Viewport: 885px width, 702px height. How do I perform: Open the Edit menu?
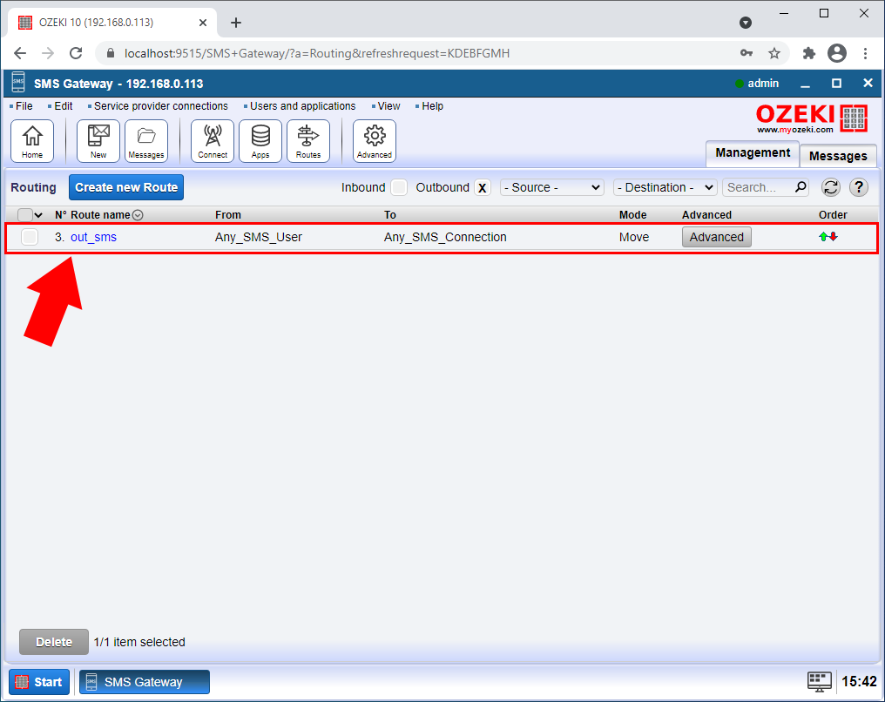point(64,106)
